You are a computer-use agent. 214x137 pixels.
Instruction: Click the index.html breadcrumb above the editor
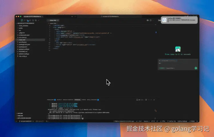point(53,23)
